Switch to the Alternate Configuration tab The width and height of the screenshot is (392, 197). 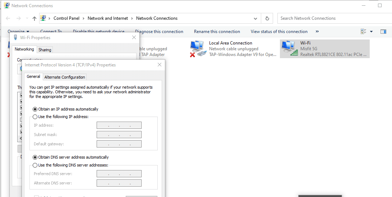click(65, 77)
